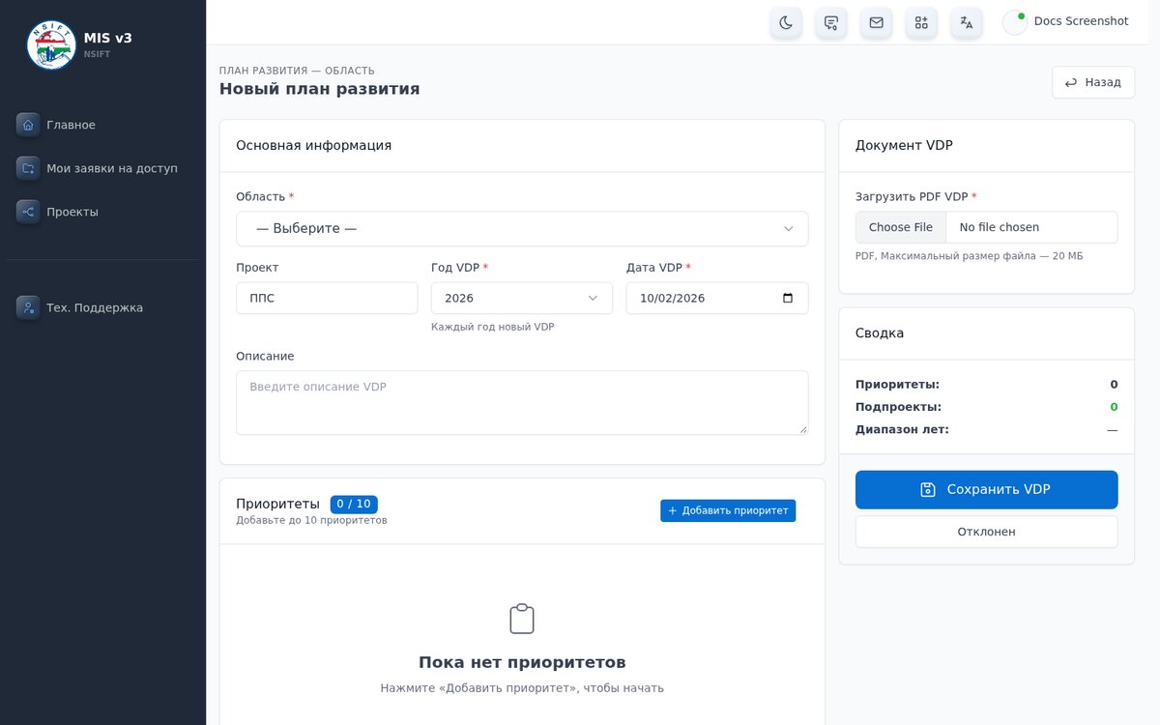
Task: Click 'No file chosen' text
Action: click(1000, 227)
